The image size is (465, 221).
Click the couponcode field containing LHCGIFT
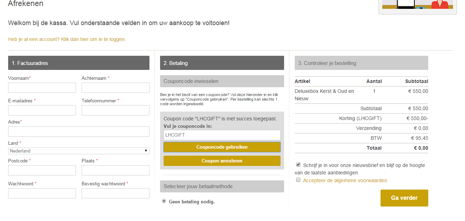pos(222,135)
